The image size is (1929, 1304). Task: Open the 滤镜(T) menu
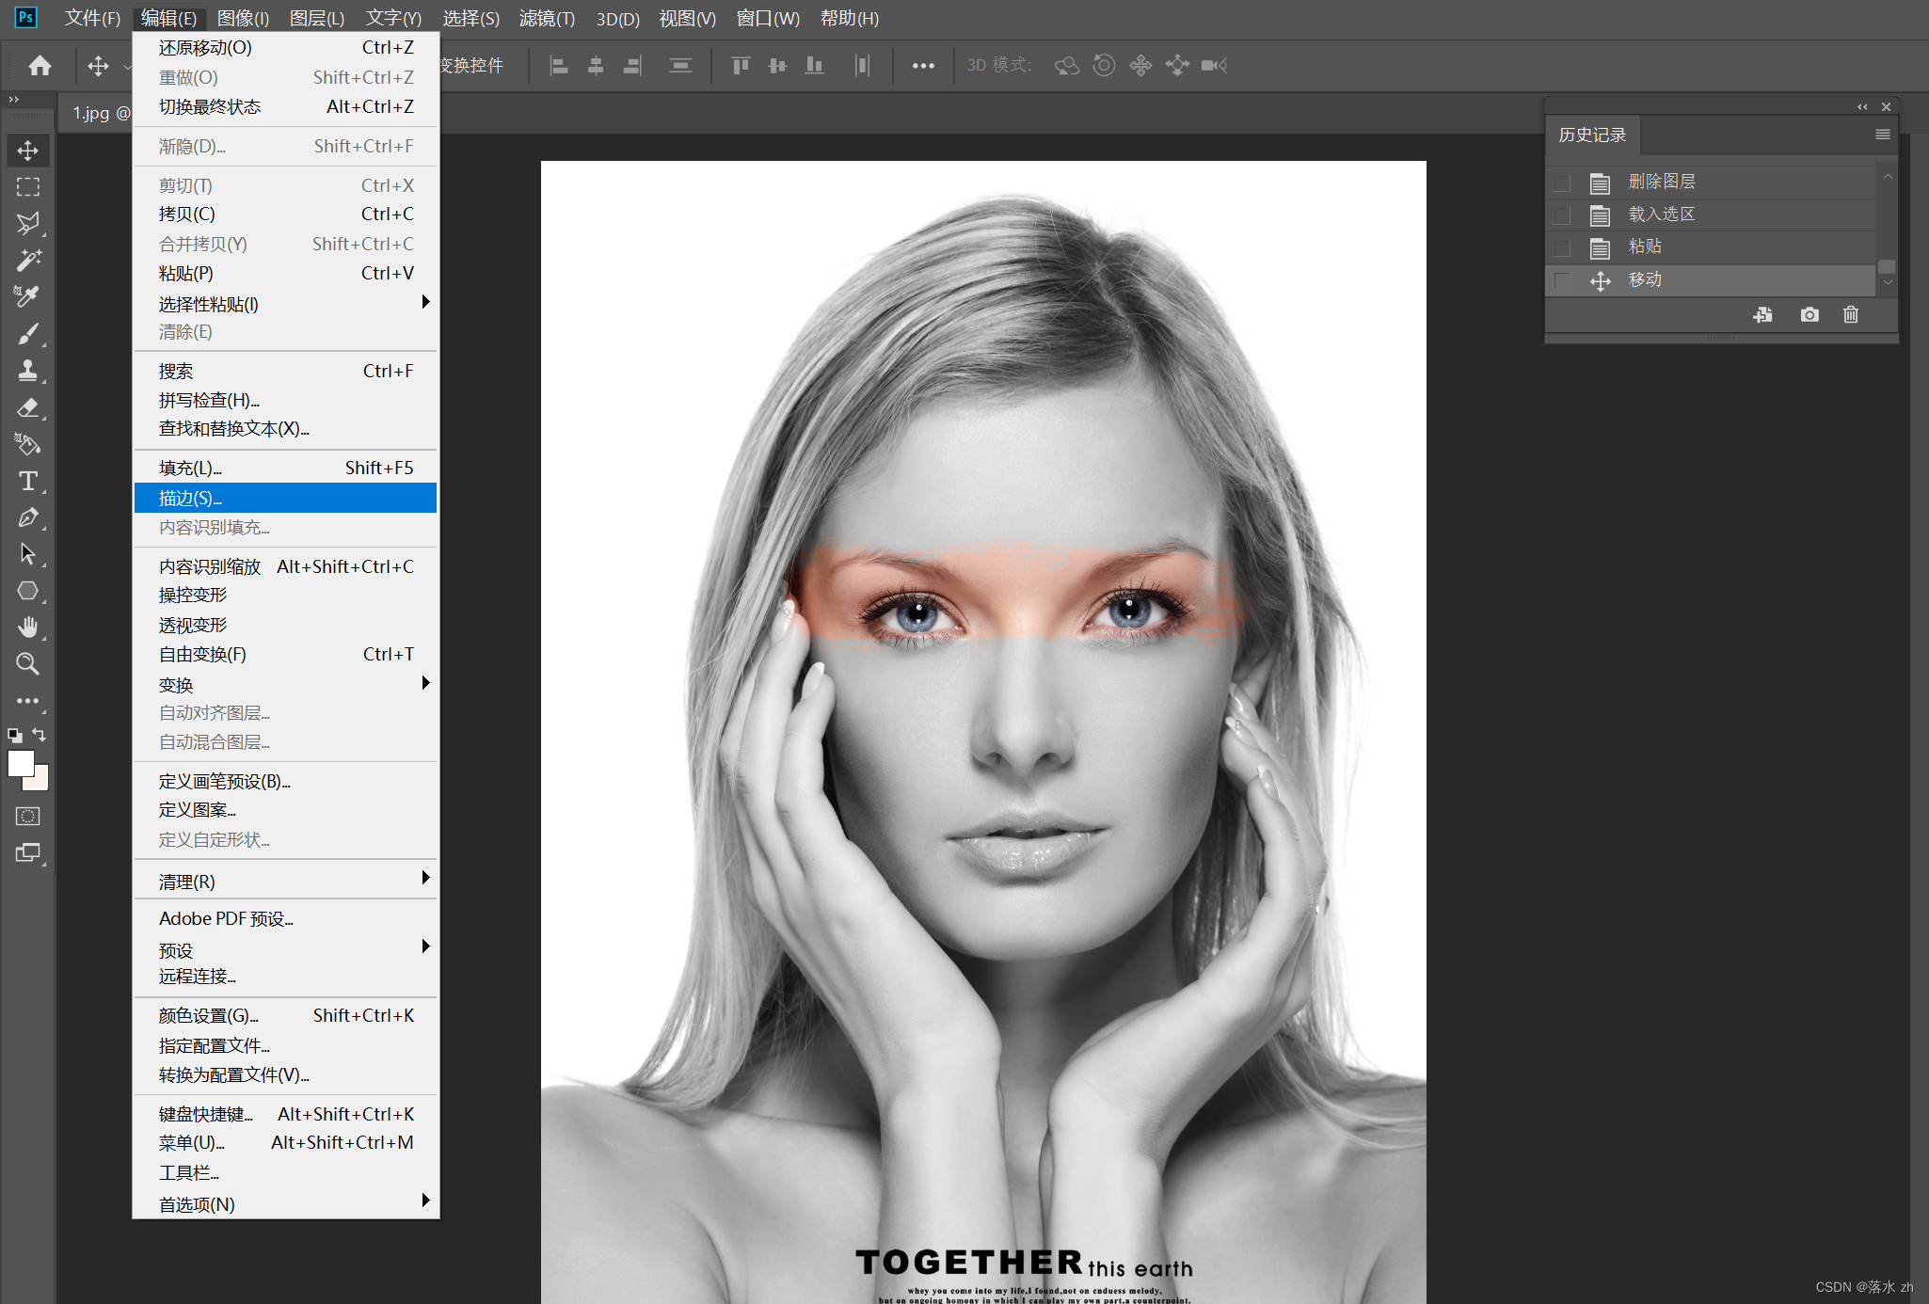[x=547, y=18]
